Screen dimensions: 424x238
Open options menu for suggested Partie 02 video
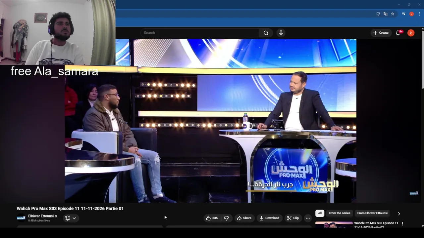(x=402, y=224)
